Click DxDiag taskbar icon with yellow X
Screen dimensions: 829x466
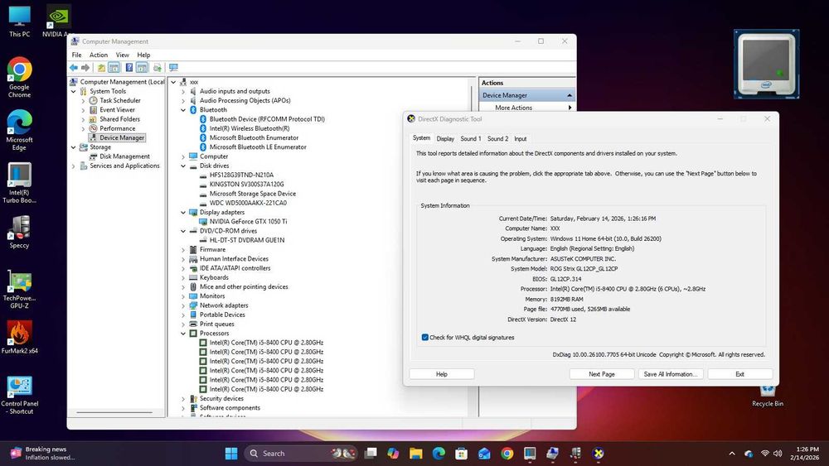click(x=598, y=454)
